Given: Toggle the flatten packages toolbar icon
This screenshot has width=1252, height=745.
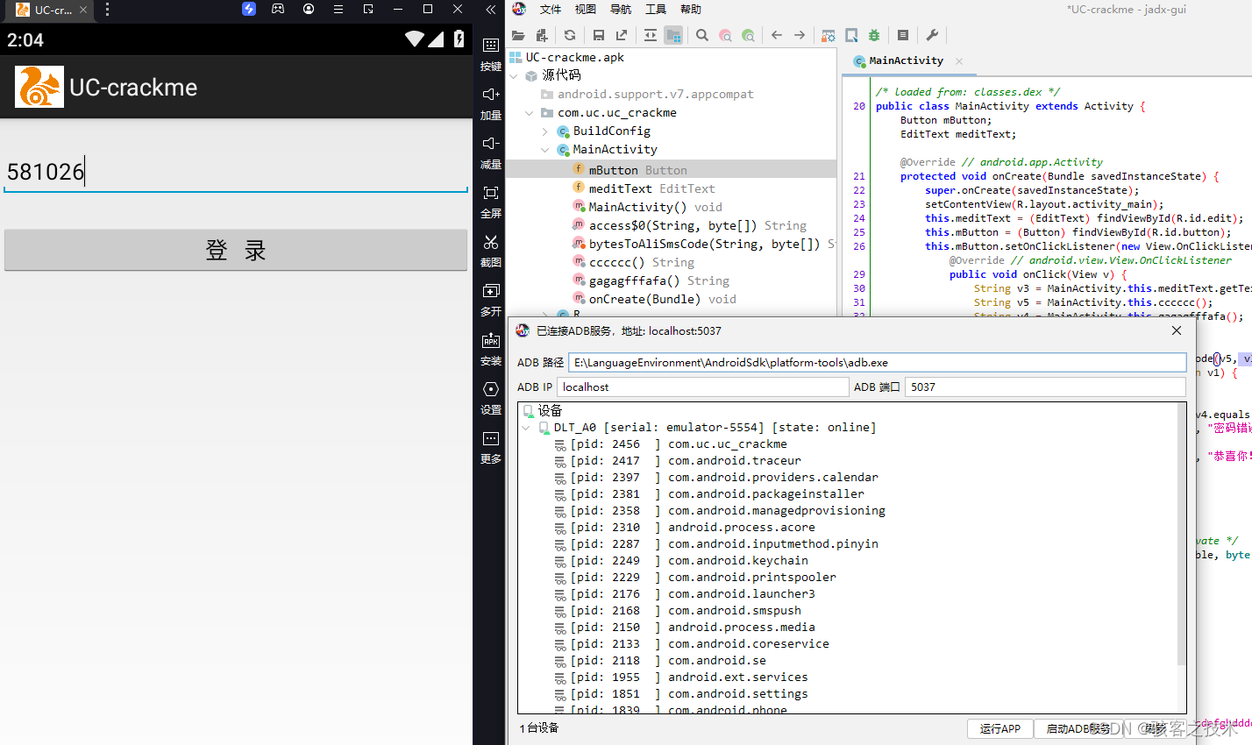Looking at the screenshot, I should [673, 35].
